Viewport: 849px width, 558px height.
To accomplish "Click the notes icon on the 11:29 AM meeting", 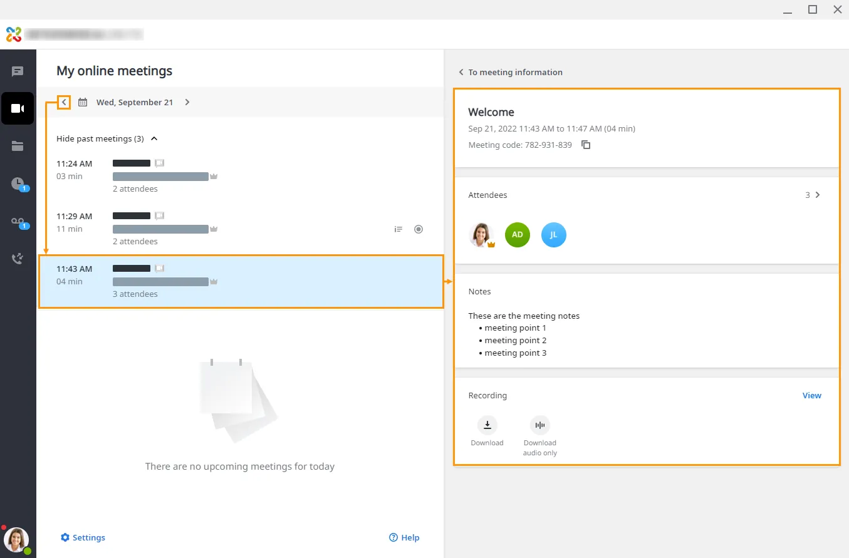I will point(398,229).
